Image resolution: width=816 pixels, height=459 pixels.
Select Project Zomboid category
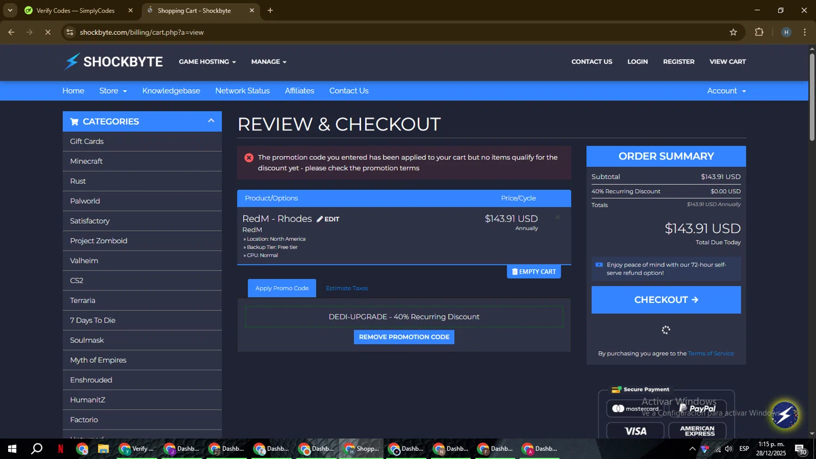142,241
